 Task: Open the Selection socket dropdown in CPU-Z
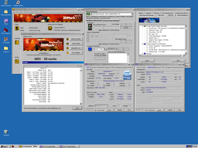107,106
